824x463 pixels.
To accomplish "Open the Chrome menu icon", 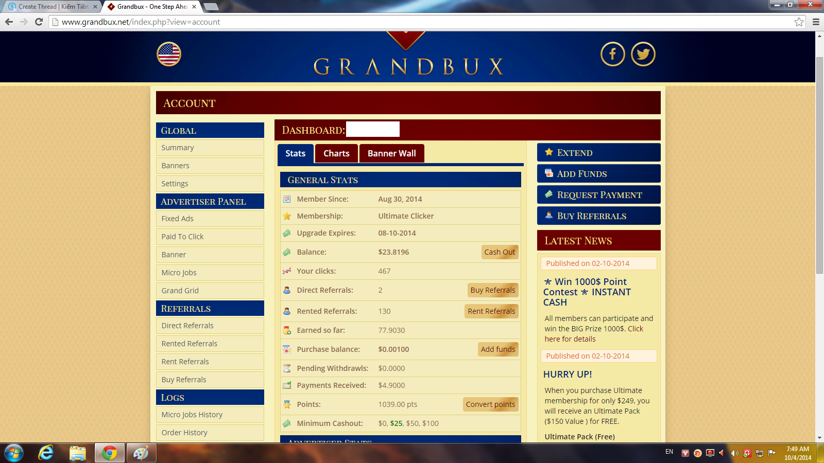I will tap(816, 22).
